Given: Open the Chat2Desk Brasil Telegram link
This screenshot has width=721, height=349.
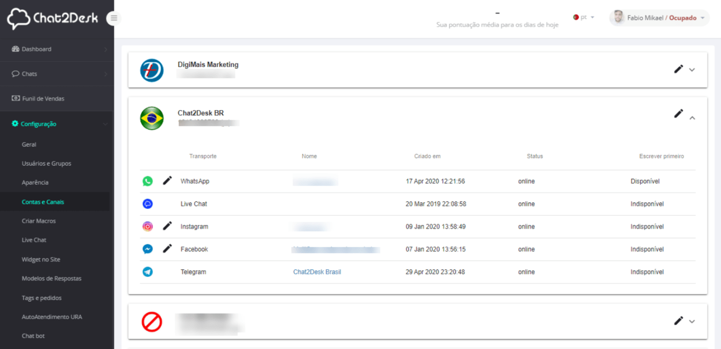Looking at the screenshot, I should 317,272.
